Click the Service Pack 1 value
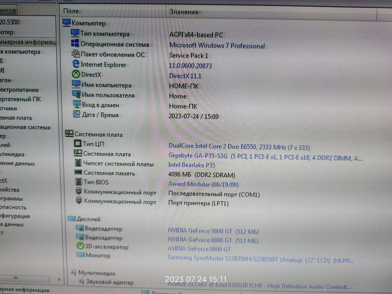Viewport: 392px width, 294px height. coord(189,55)
